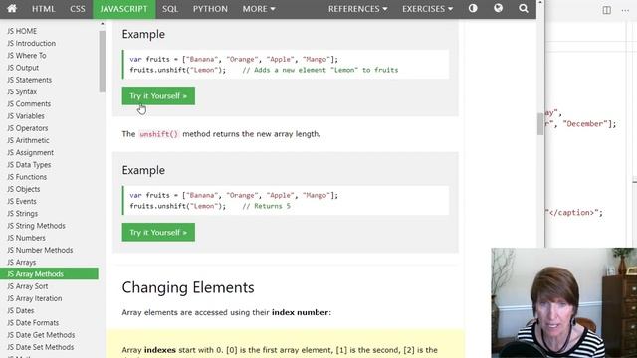Click the "December" string in right editor
The image size is (637, 358).
pyautogui.click(x=585, y=123)
